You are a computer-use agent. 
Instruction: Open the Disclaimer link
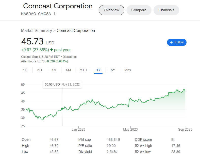(x=70, y=57)
